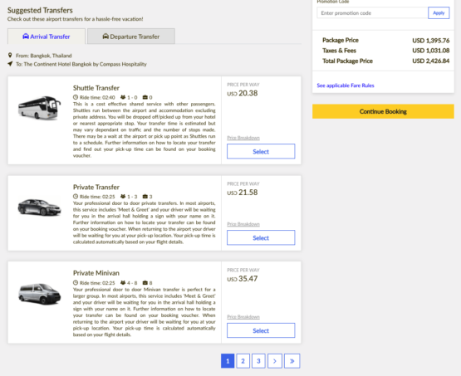Go to pagination page 1

228,361
